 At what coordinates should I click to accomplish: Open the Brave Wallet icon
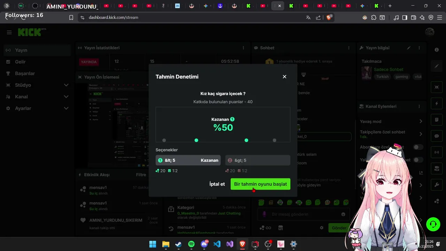pos(414,17)
